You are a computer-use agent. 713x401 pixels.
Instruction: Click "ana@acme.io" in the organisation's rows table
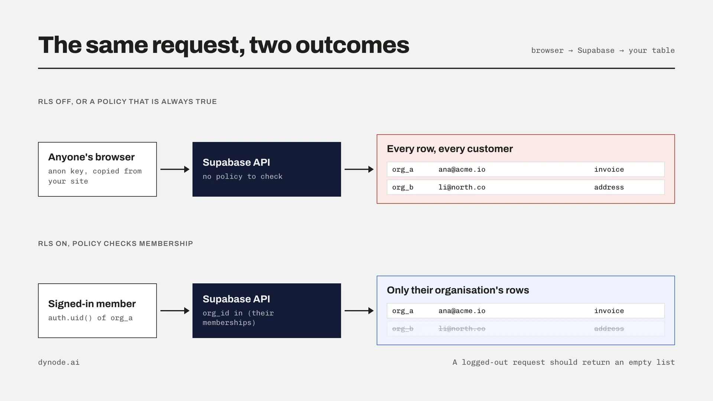pos(462,311)
